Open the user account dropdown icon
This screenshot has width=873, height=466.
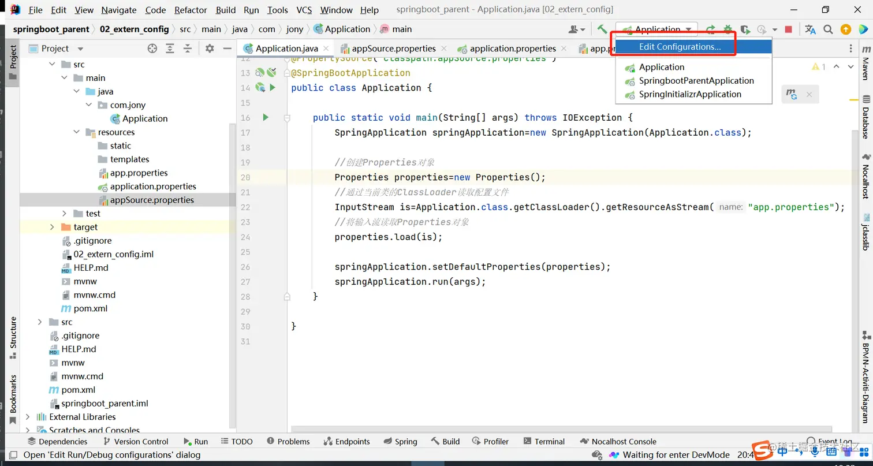click(x=577, y=29)
